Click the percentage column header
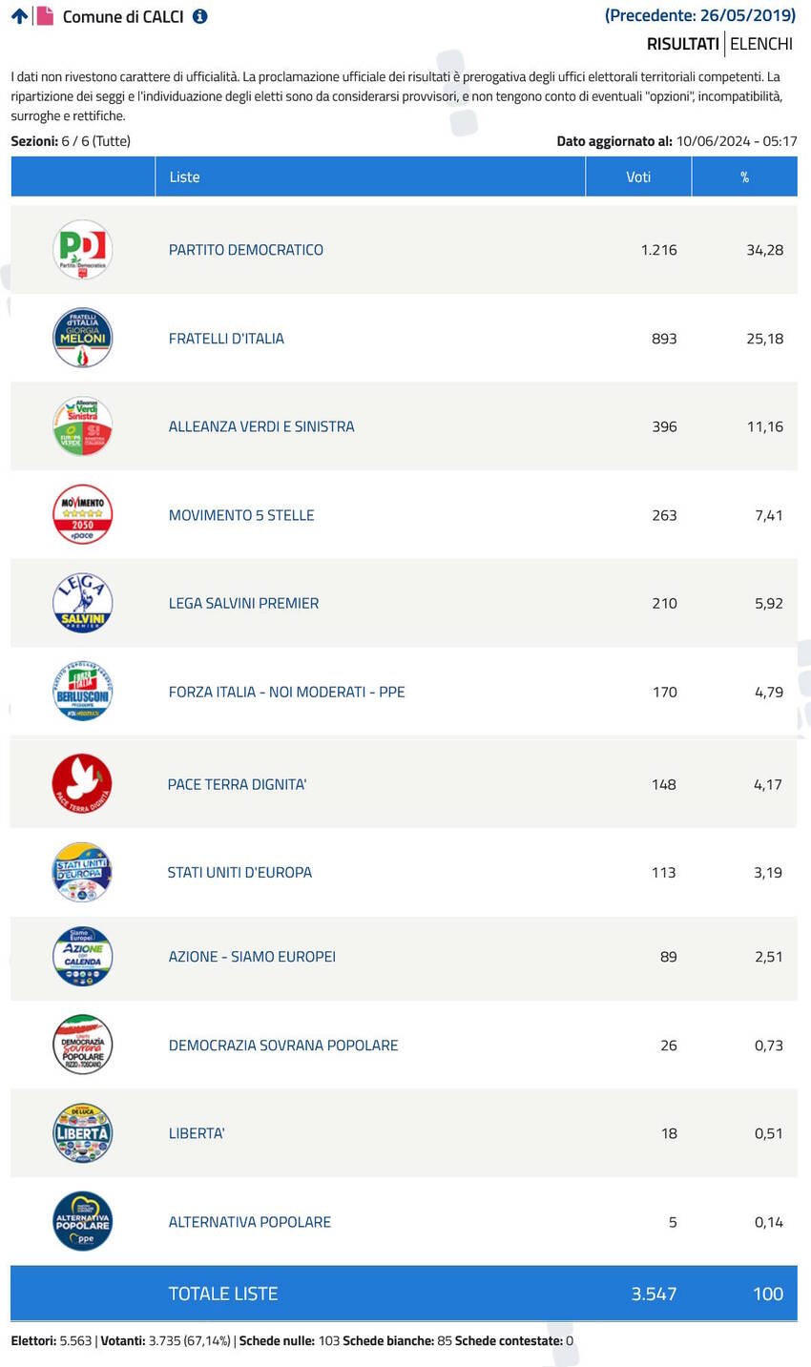 tap(744, 177)
